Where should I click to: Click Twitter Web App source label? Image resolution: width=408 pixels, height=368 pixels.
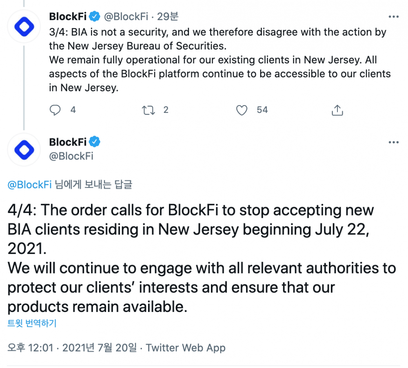click(186, 348)
